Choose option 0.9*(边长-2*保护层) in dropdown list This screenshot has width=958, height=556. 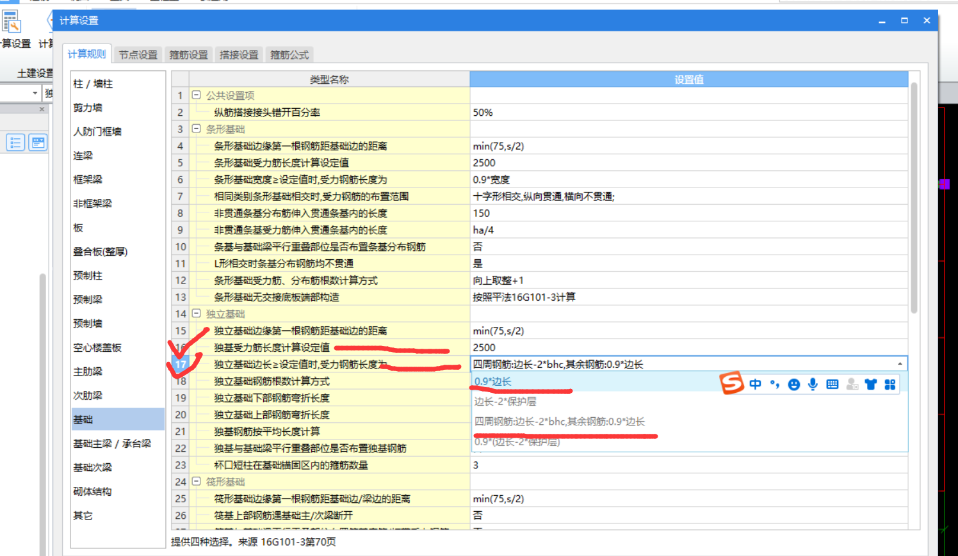(517, 442)
